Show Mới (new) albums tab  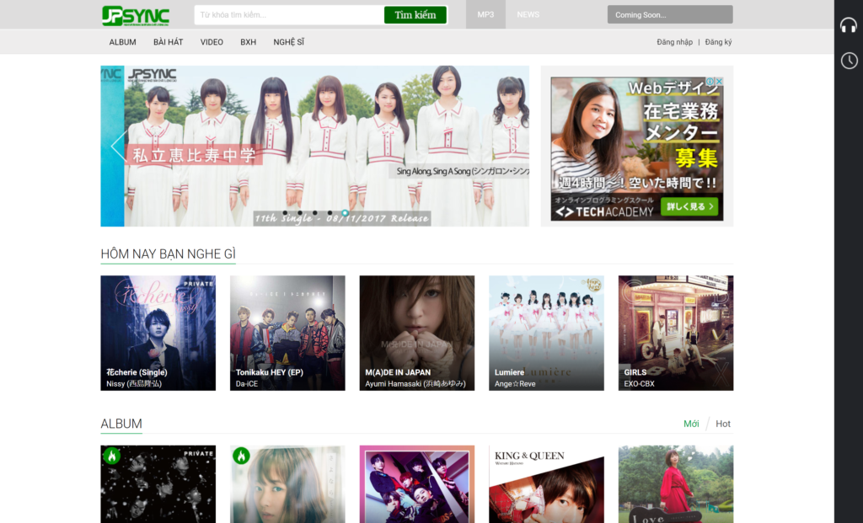point(691,424)
